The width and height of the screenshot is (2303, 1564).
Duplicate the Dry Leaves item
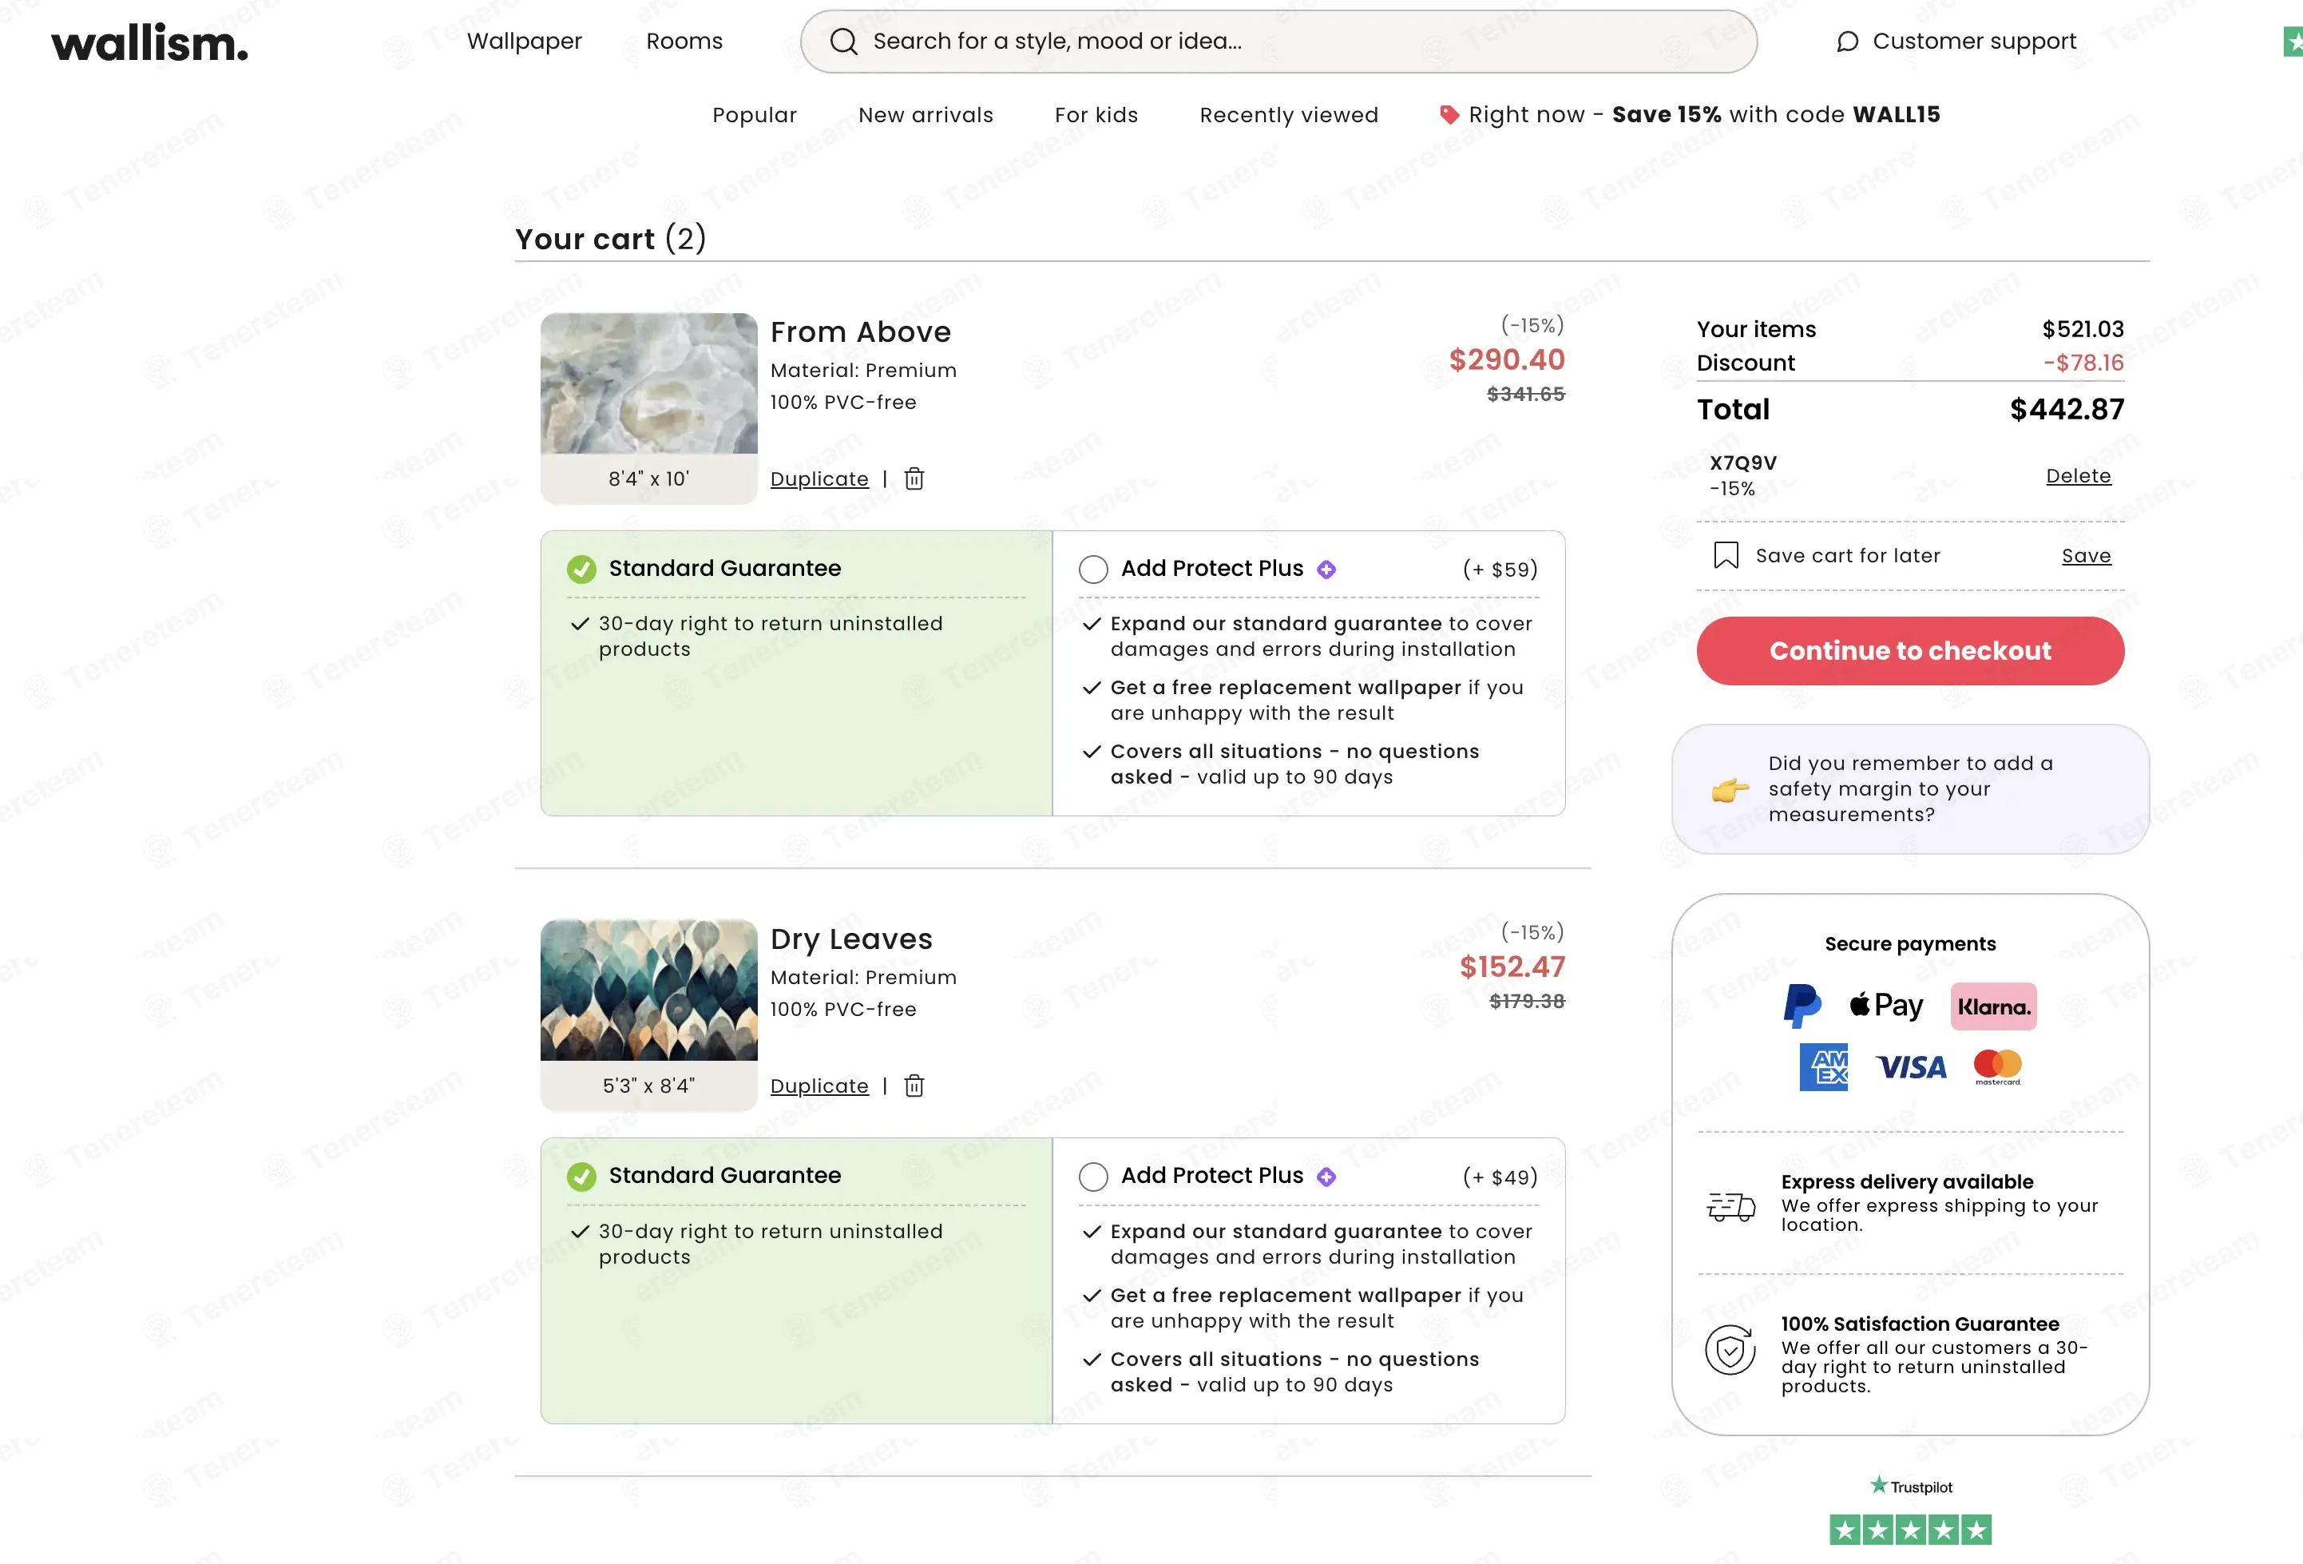click(819, 1086)
